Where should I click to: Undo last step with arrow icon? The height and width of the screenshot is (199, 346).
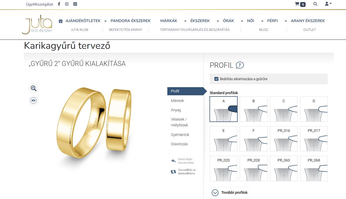click(173, 161)
